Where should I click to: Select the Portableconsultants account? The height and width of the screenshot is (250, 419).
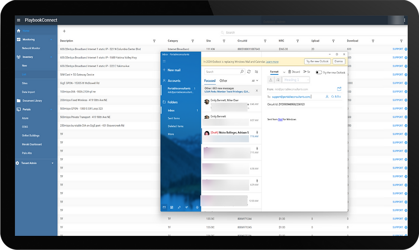pos(180,90)
